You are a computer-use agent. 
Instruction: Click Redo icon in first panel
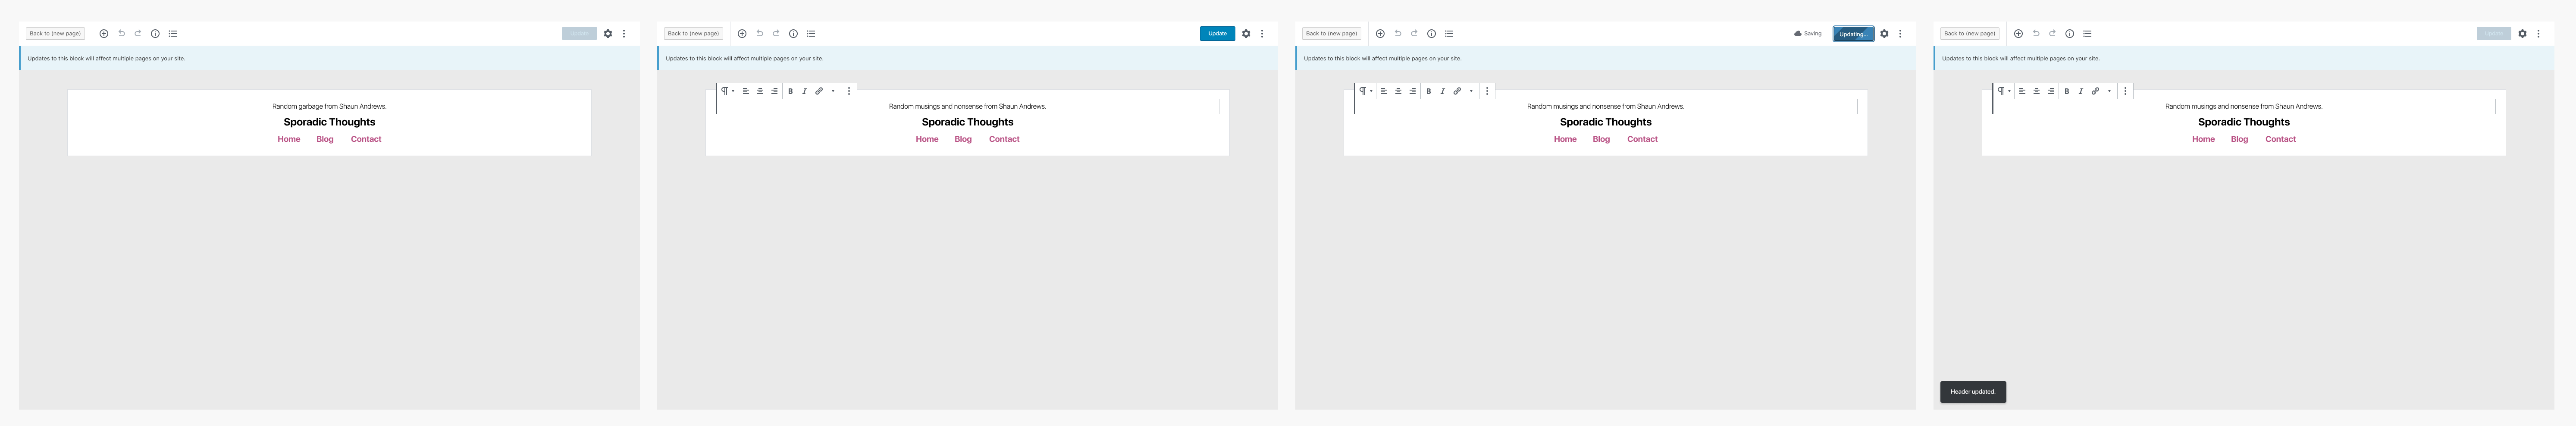point(138,34)
